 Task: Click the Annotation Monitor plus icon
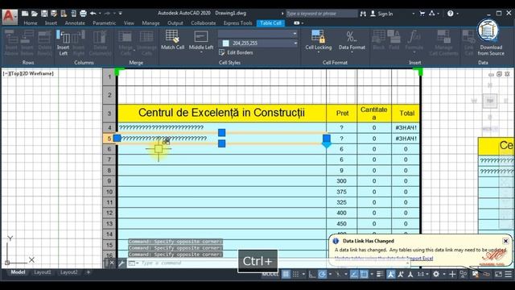[x=452, y=274]
